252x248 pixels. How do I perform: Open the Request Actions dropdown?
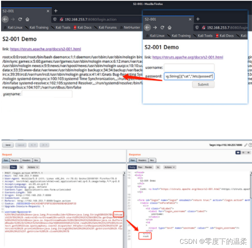point(33,167)
